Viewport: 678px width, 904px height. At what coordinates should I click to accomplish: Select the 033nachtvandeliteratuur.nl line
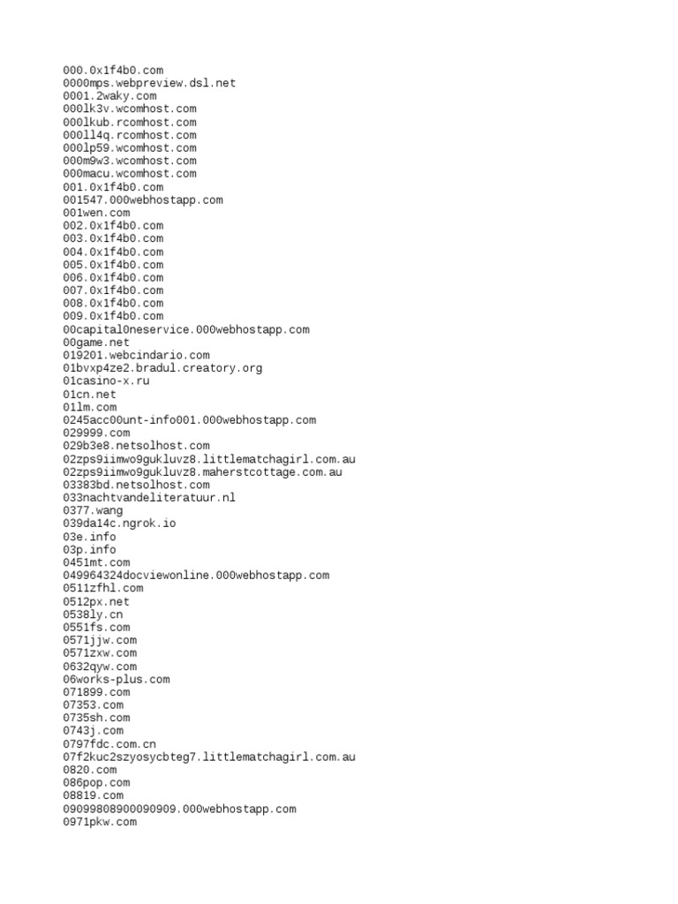pyautogui.click(x=149, y=498)
